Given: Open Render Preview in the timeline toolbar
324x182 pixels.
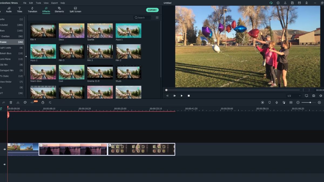Looking at the screenshot, I should click(262, 102).
